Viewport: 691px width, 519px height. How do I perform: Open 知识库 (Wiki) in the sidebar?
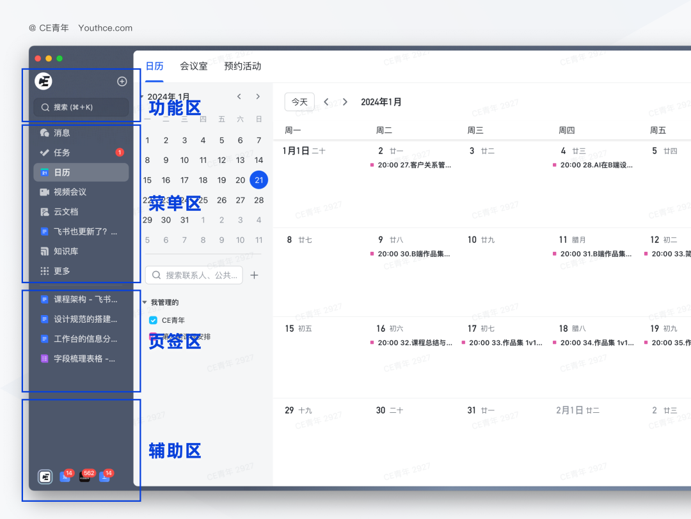pyautogui.click(x=66, y=251)
